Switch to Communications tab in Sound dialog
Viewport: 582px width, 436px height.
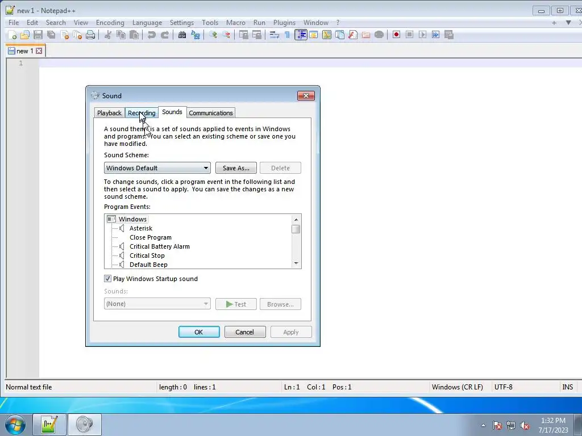pyautogui.click(x=211, y=113)
